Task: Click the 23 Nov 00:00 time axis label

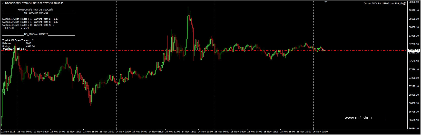Action: pyautogui.click(x=25, y=132)
